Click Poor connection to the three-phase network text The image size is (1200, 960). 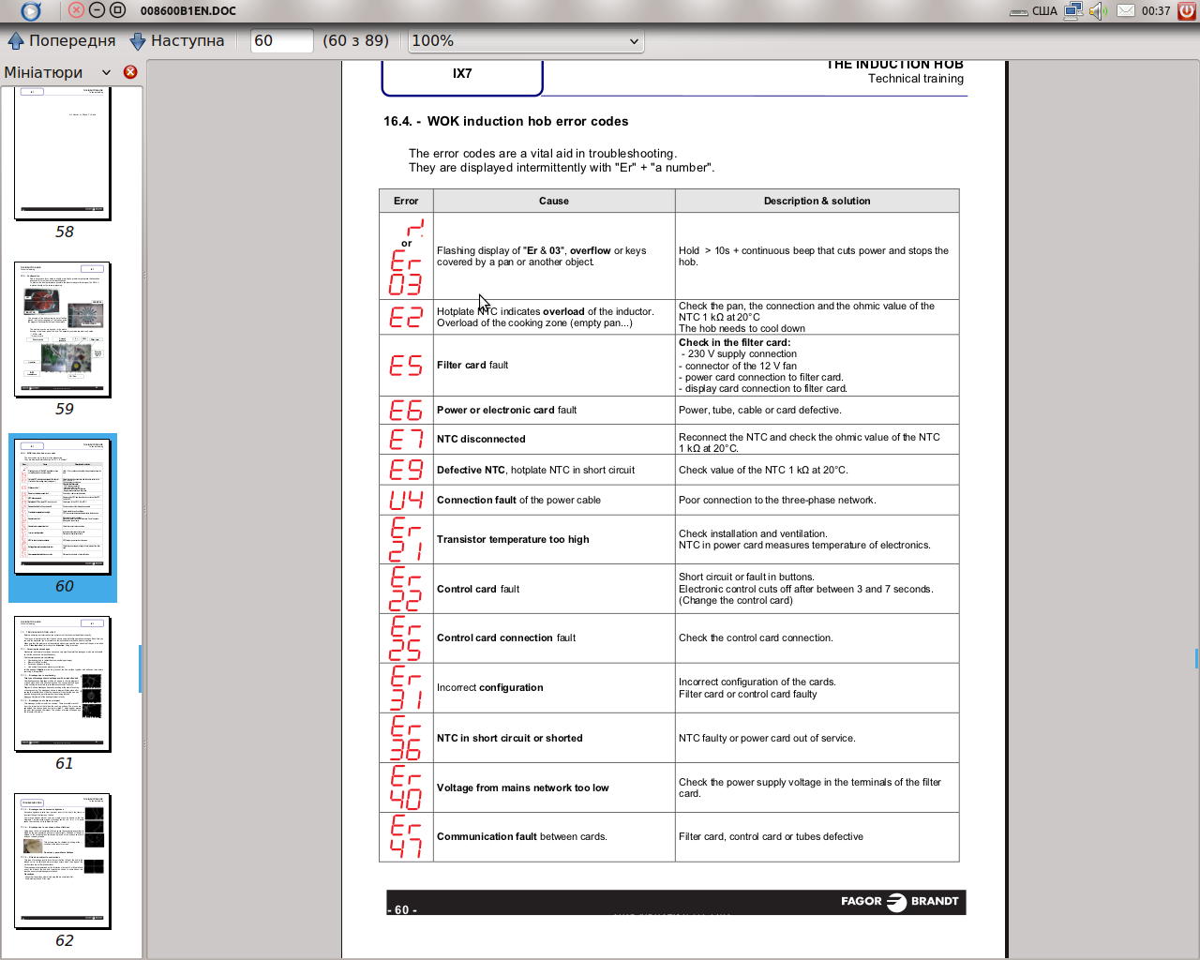(x=777, y=500)
